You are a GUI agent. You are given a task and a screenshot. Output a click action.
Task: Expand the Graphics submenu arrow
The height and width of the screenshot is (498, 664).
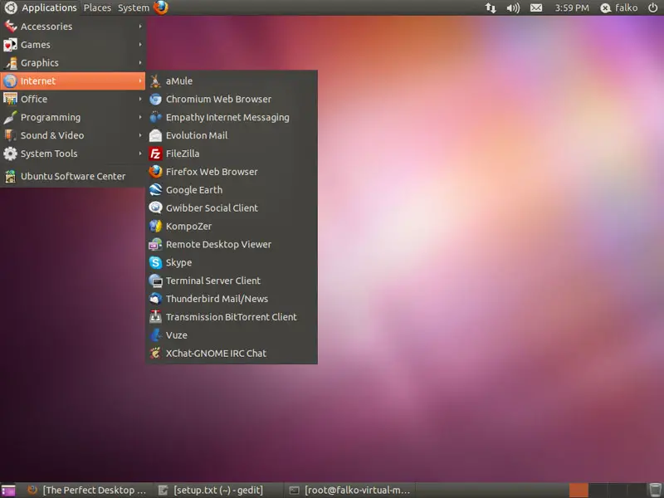pos(139,63)
